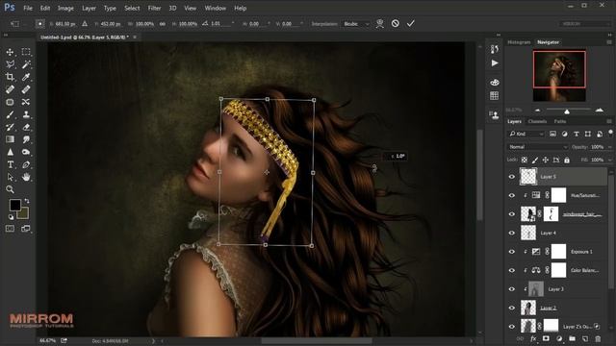Cancel transform with circle-slash button
Screen dimensions: 616x346
coord(396,23)
